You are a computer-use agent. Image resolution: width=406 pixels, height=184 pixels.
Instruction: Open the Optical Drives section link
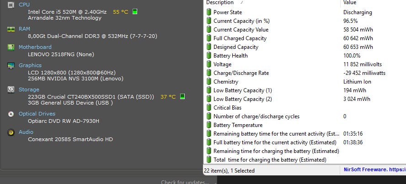click(37, 114)
